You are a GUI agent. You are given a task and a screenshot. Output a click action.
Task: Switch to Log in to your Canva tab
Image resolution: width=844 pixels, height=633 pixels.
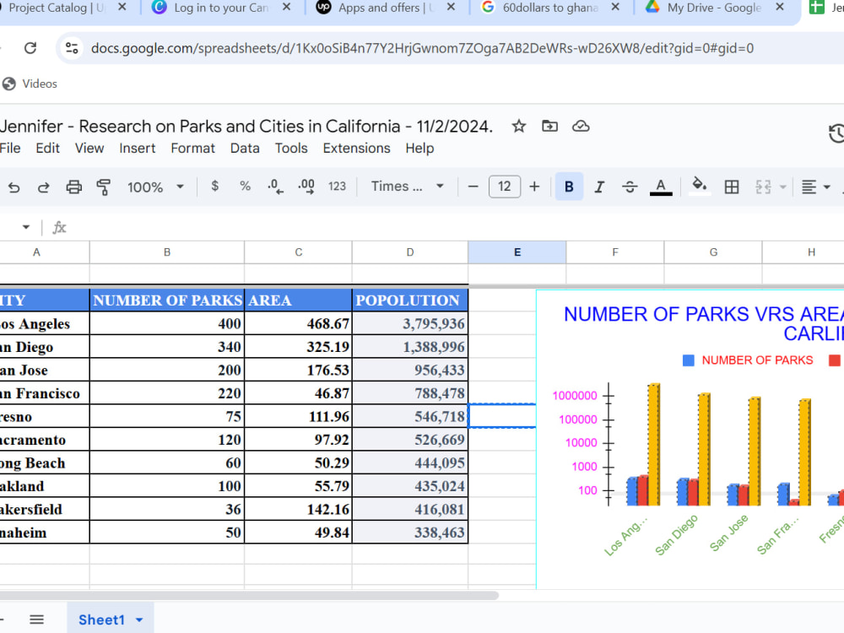coord(221,8)
